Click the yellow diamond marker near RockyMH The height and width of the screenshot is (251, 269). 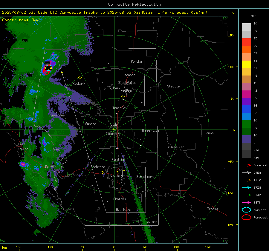80,78
